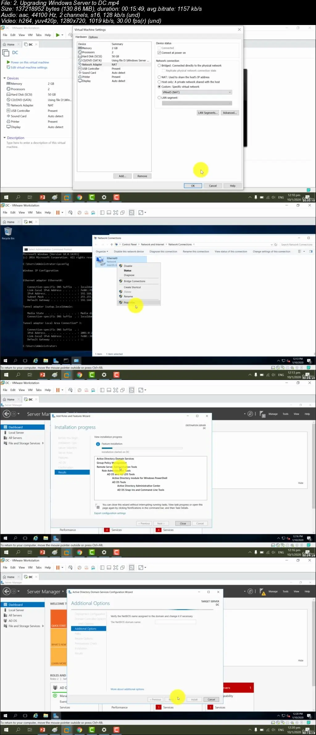Image resolution: width=316 pixels, height=735 pixels.
Task: Toggle Replicate physical network connection state checkbox
Action: click(x=164, y=71)
